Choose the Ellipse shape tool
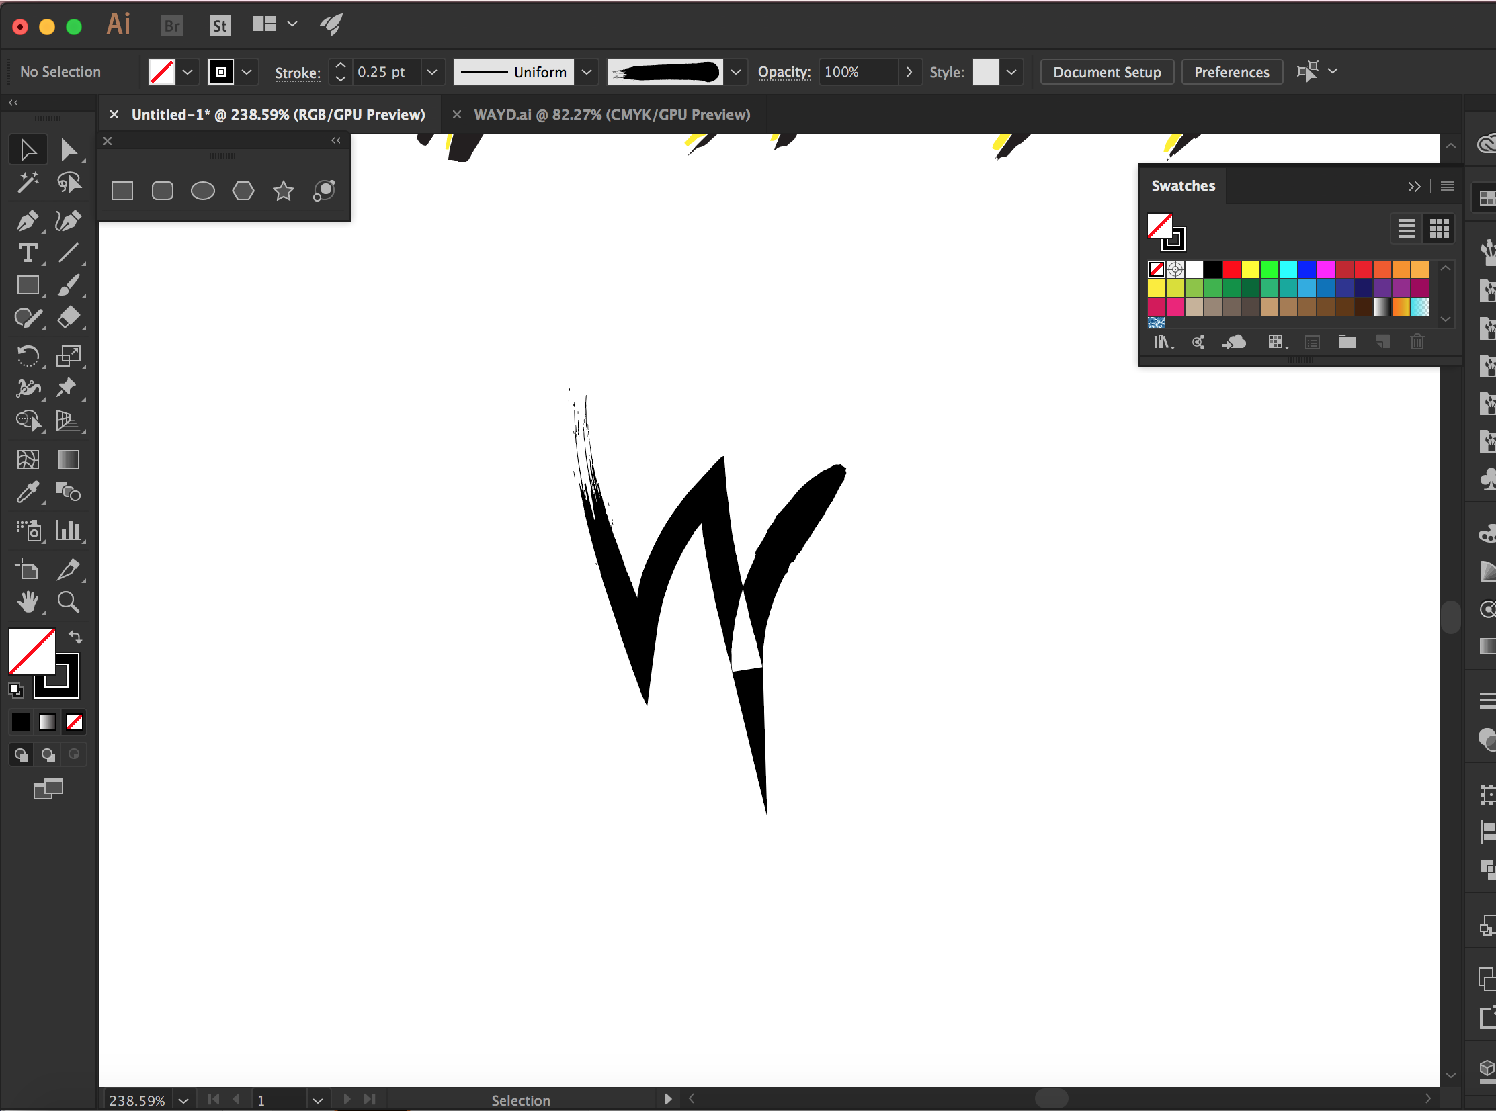Image resolution: width=1496 pixels, height=1111 pixels. pyautogui.click(x=202, y=191)
